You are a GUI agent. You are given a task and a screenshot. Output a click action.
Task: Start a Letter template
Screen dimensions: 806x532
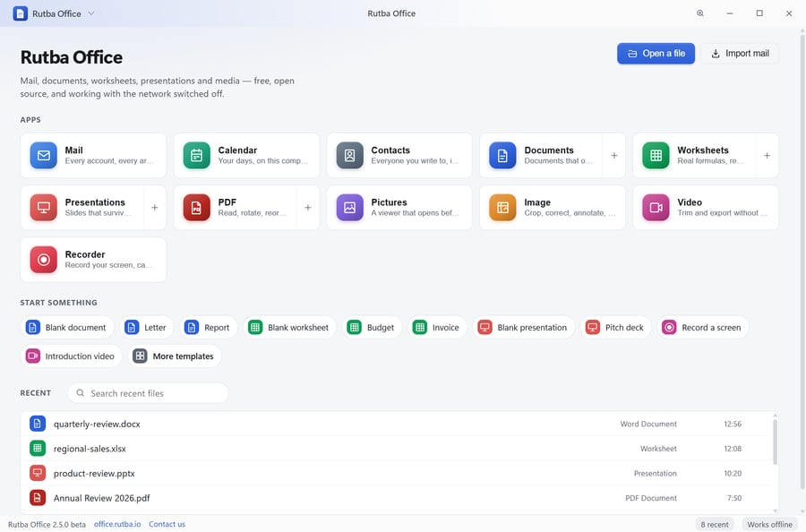pyautogui.click(x=147, y=328)
